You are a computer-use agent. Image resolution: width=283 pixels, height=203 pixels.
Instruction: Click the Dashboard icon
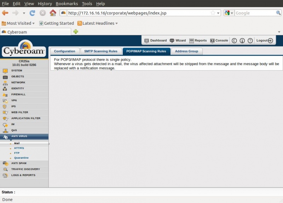tap(146, 41)
